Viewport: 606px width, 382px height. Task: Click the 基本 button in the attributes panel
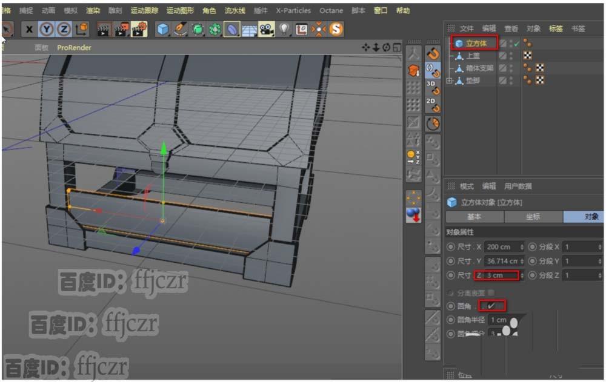(474, 217)
